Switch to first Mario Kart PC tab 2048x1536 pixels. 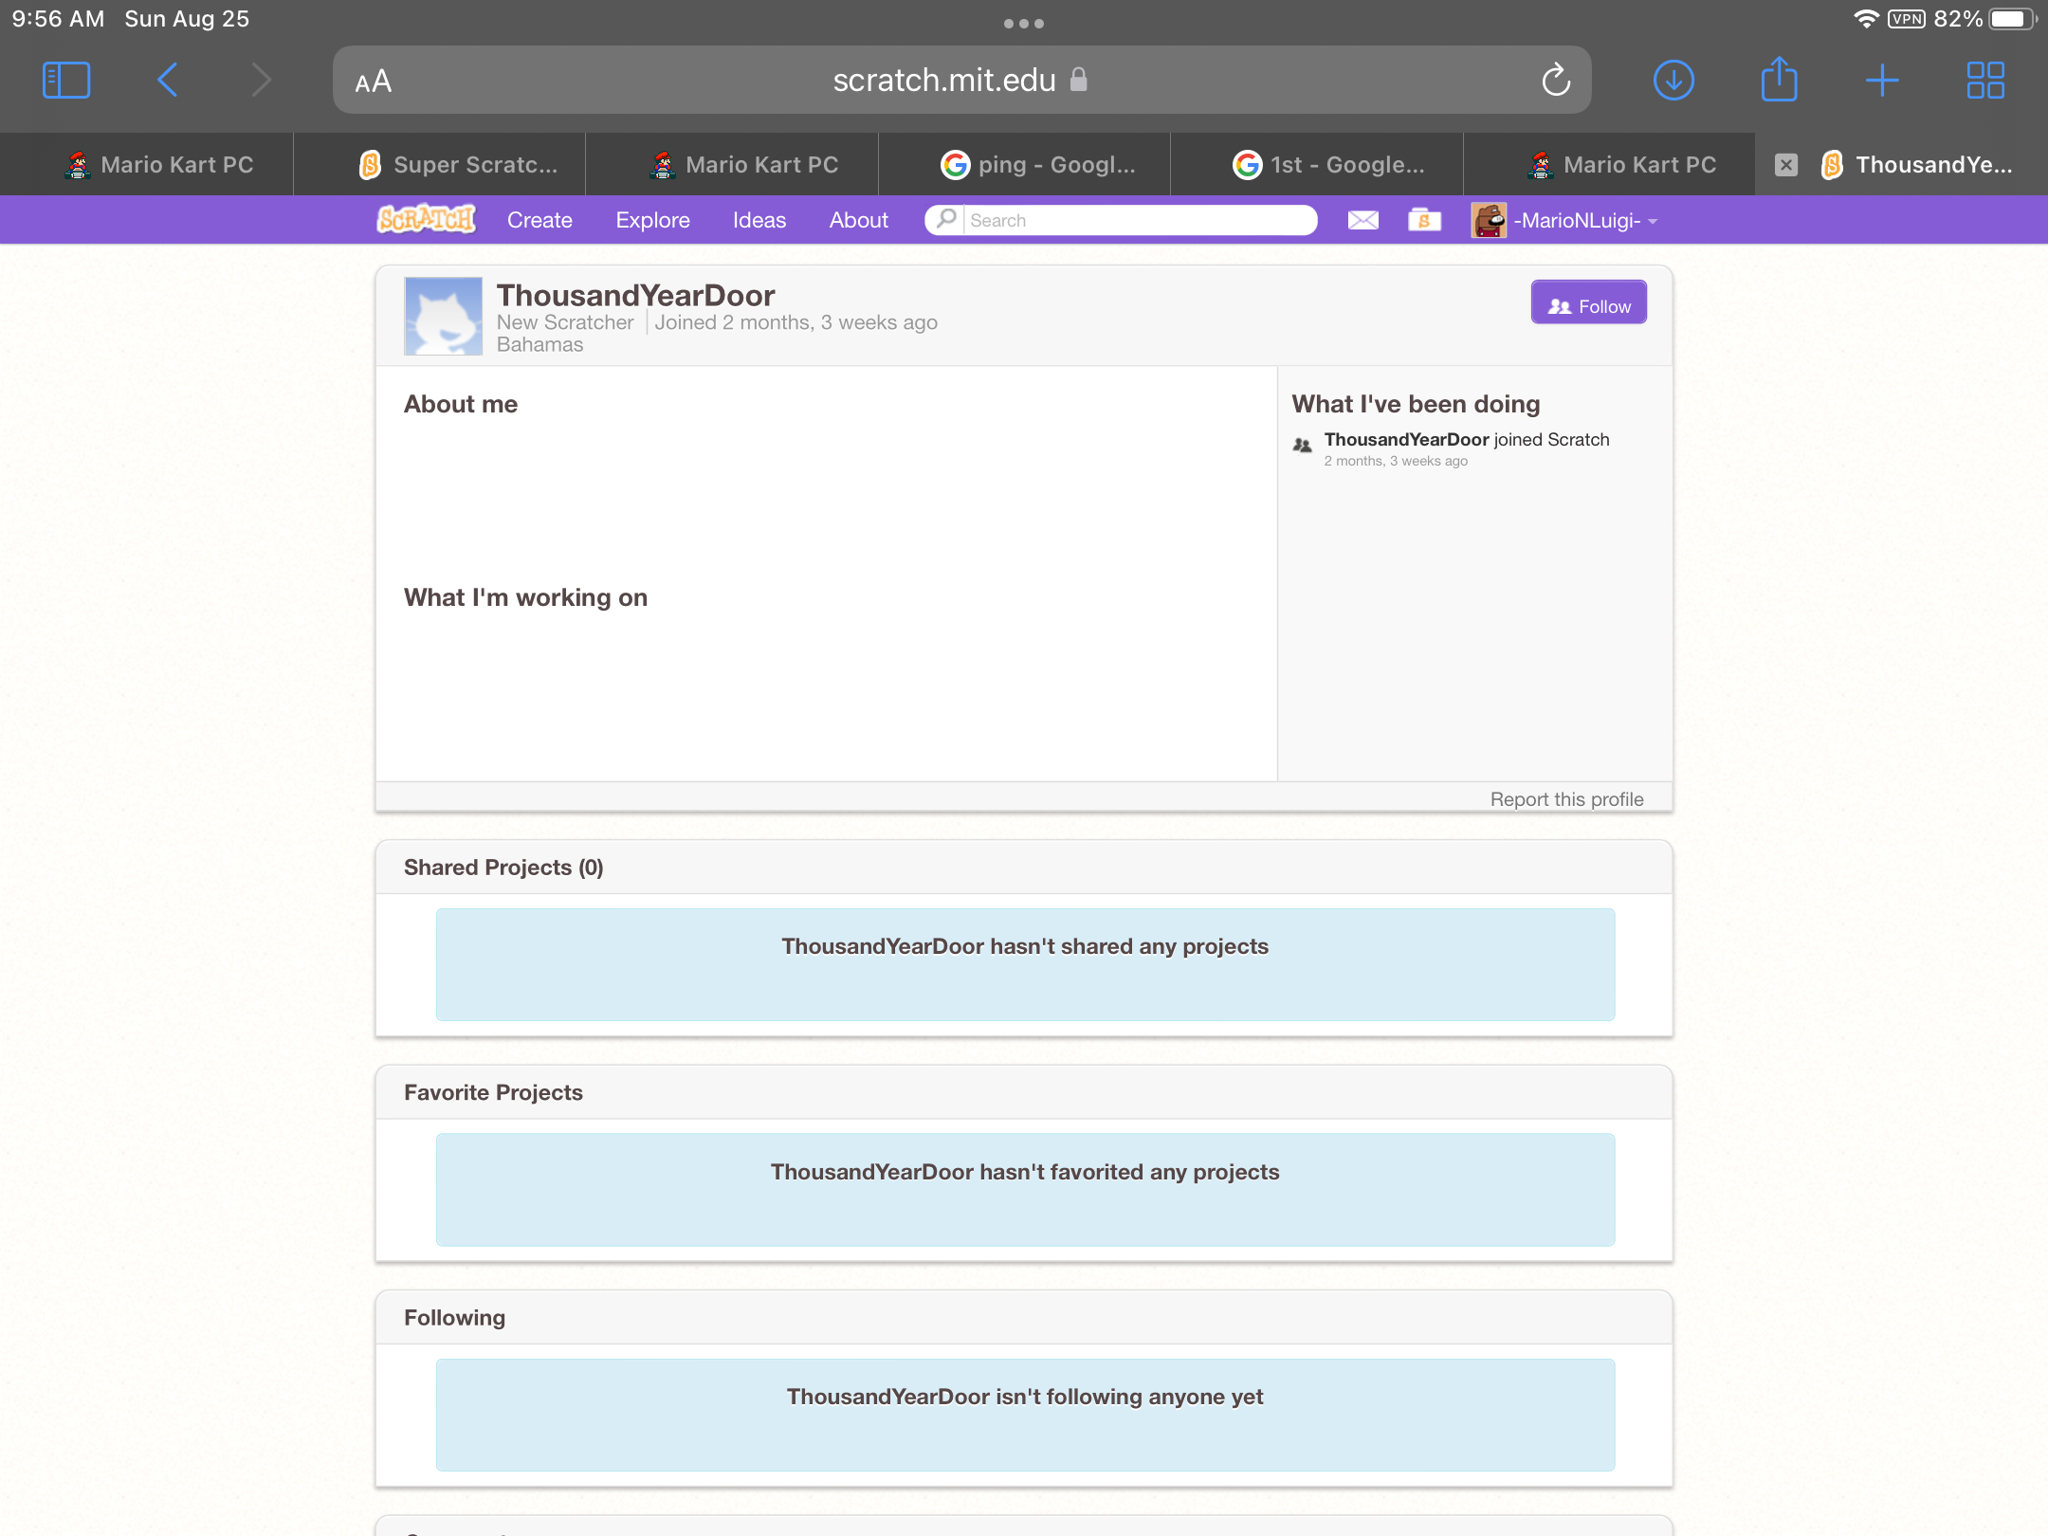click(147, 165)
